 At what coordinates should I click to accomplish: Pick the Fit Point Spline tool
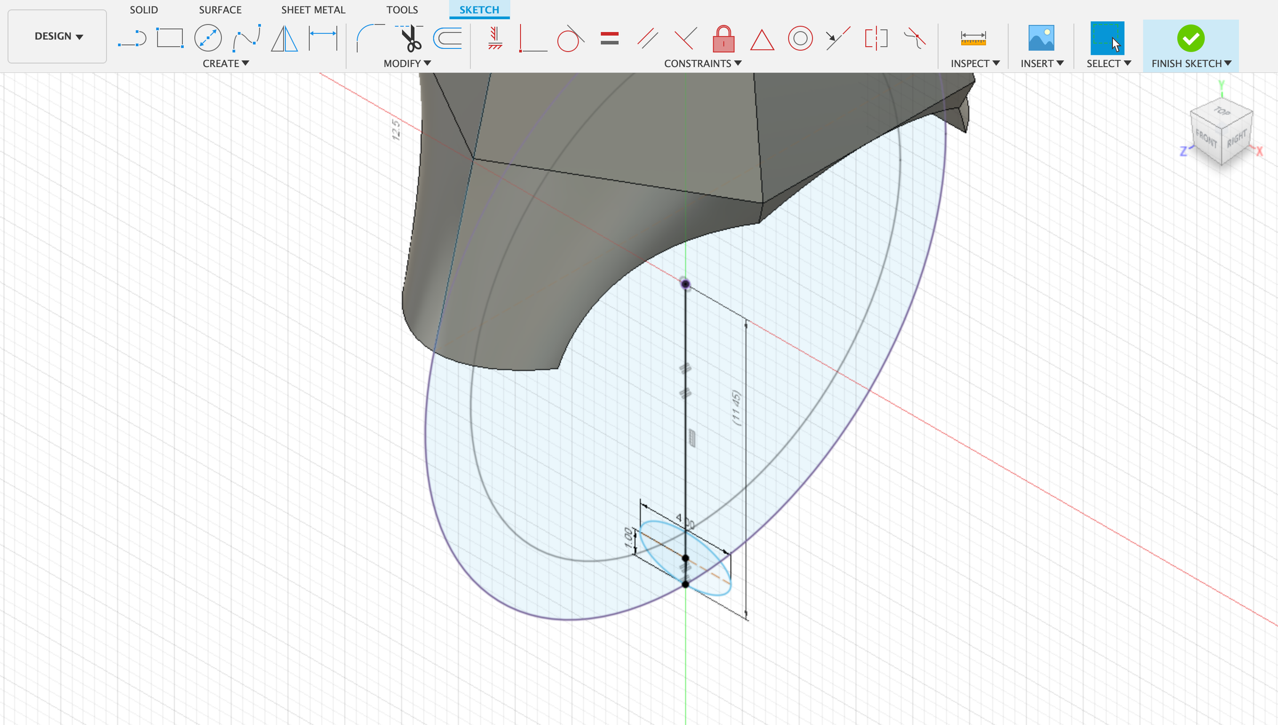coord(245,38)
